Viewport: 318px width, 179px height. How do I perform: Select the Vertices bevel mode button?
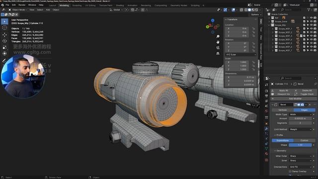[x=282, y=110]
